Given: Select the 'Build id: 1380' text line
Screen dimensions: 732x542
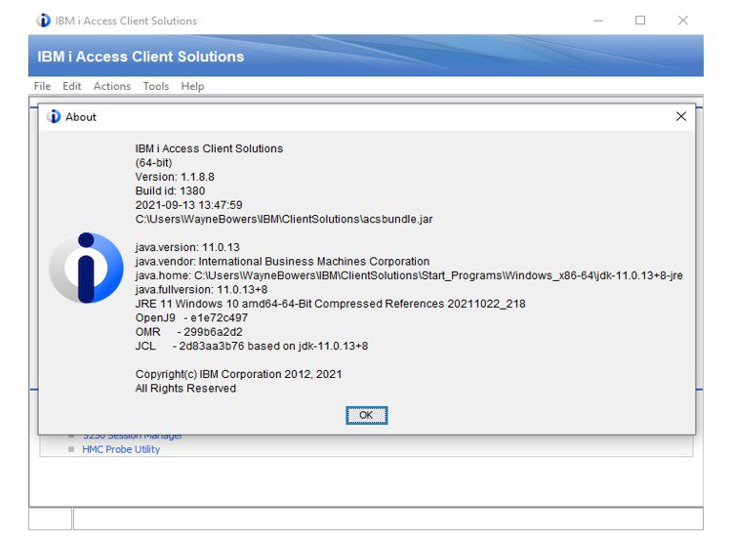Looking at the screenshot, I should [x=170, y=190].
